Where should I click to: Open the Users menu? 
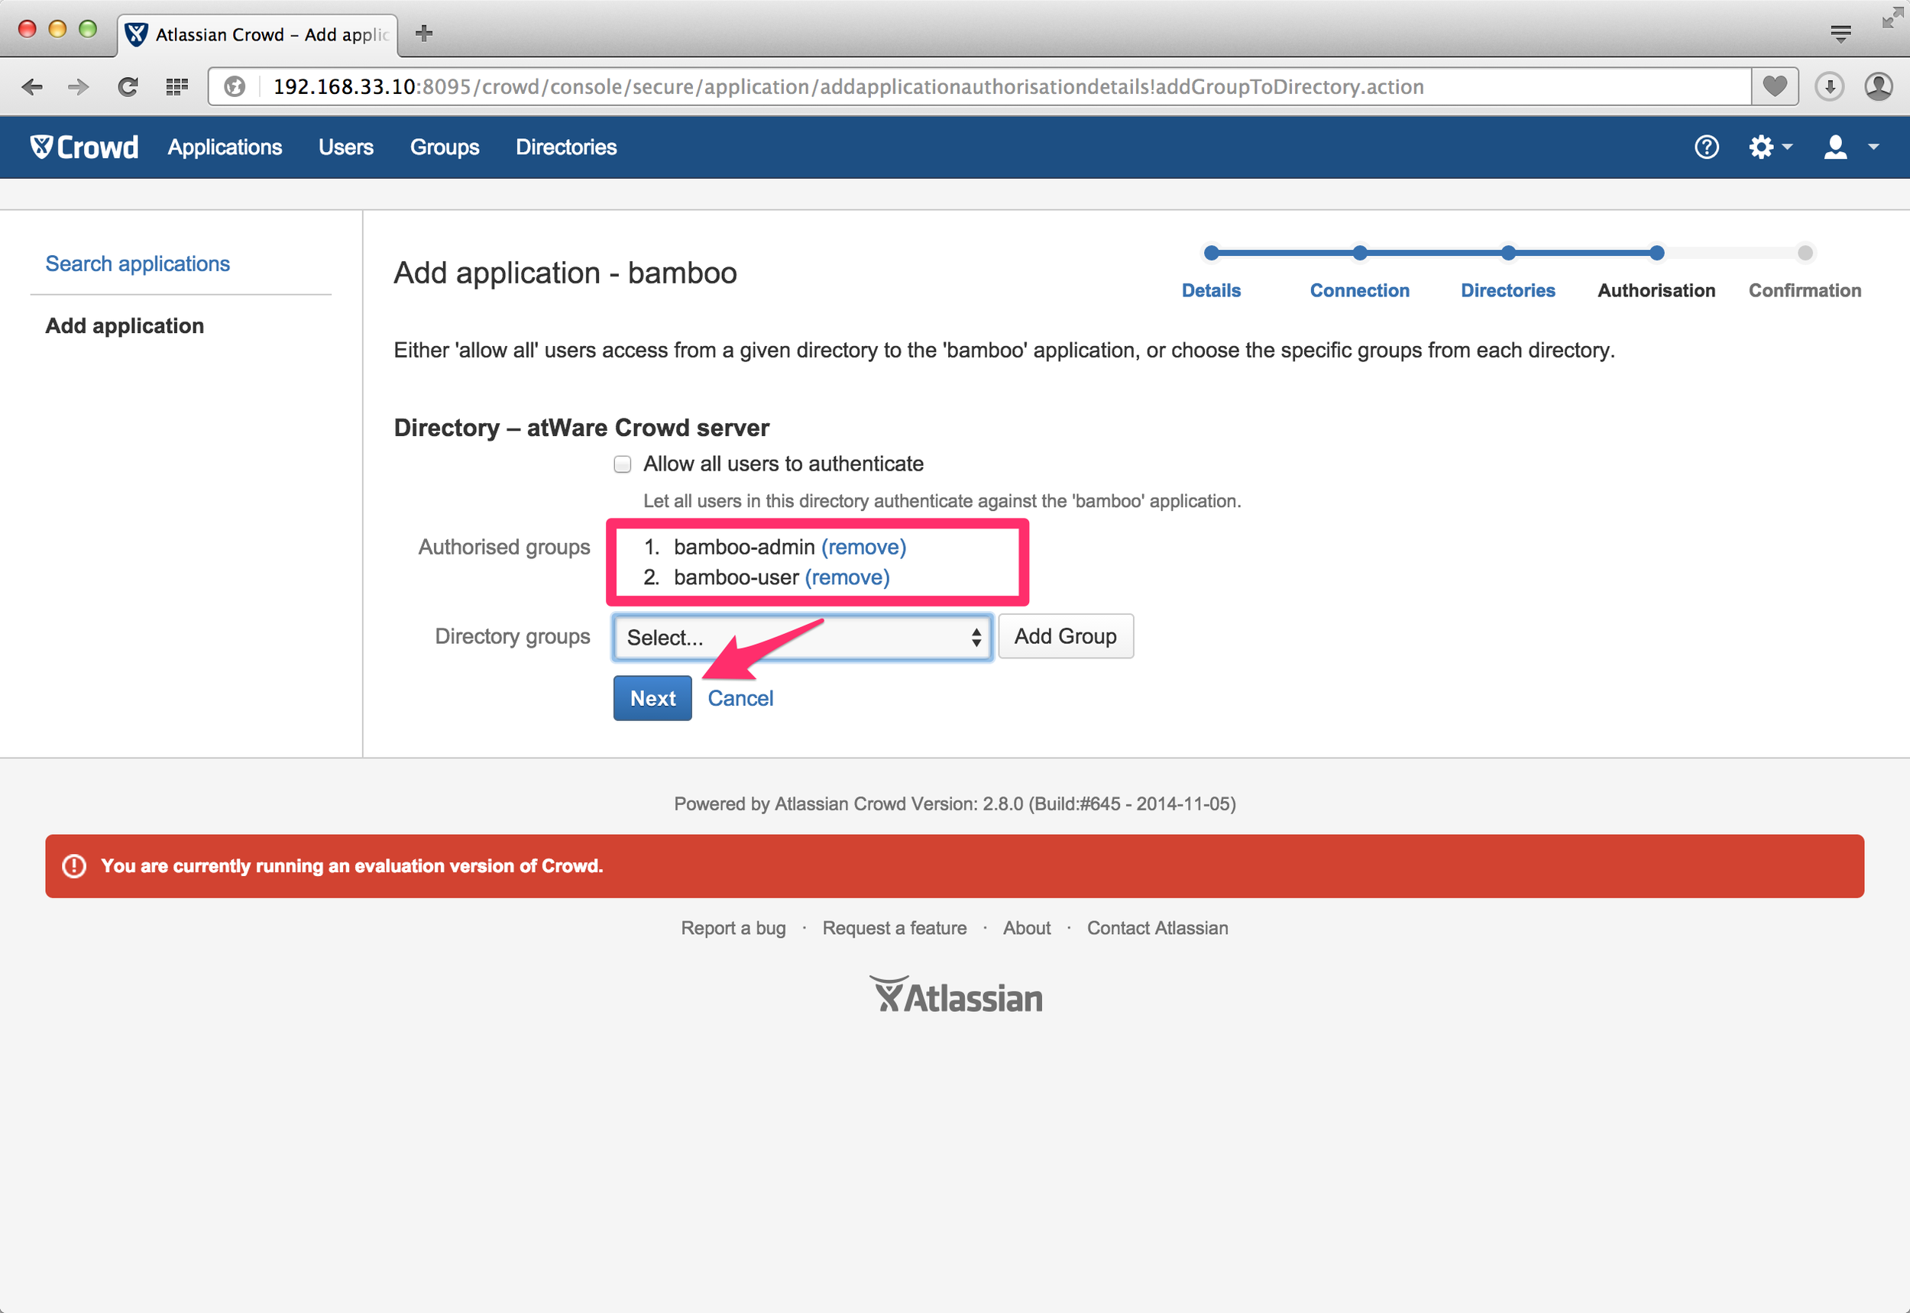(345, 147)
